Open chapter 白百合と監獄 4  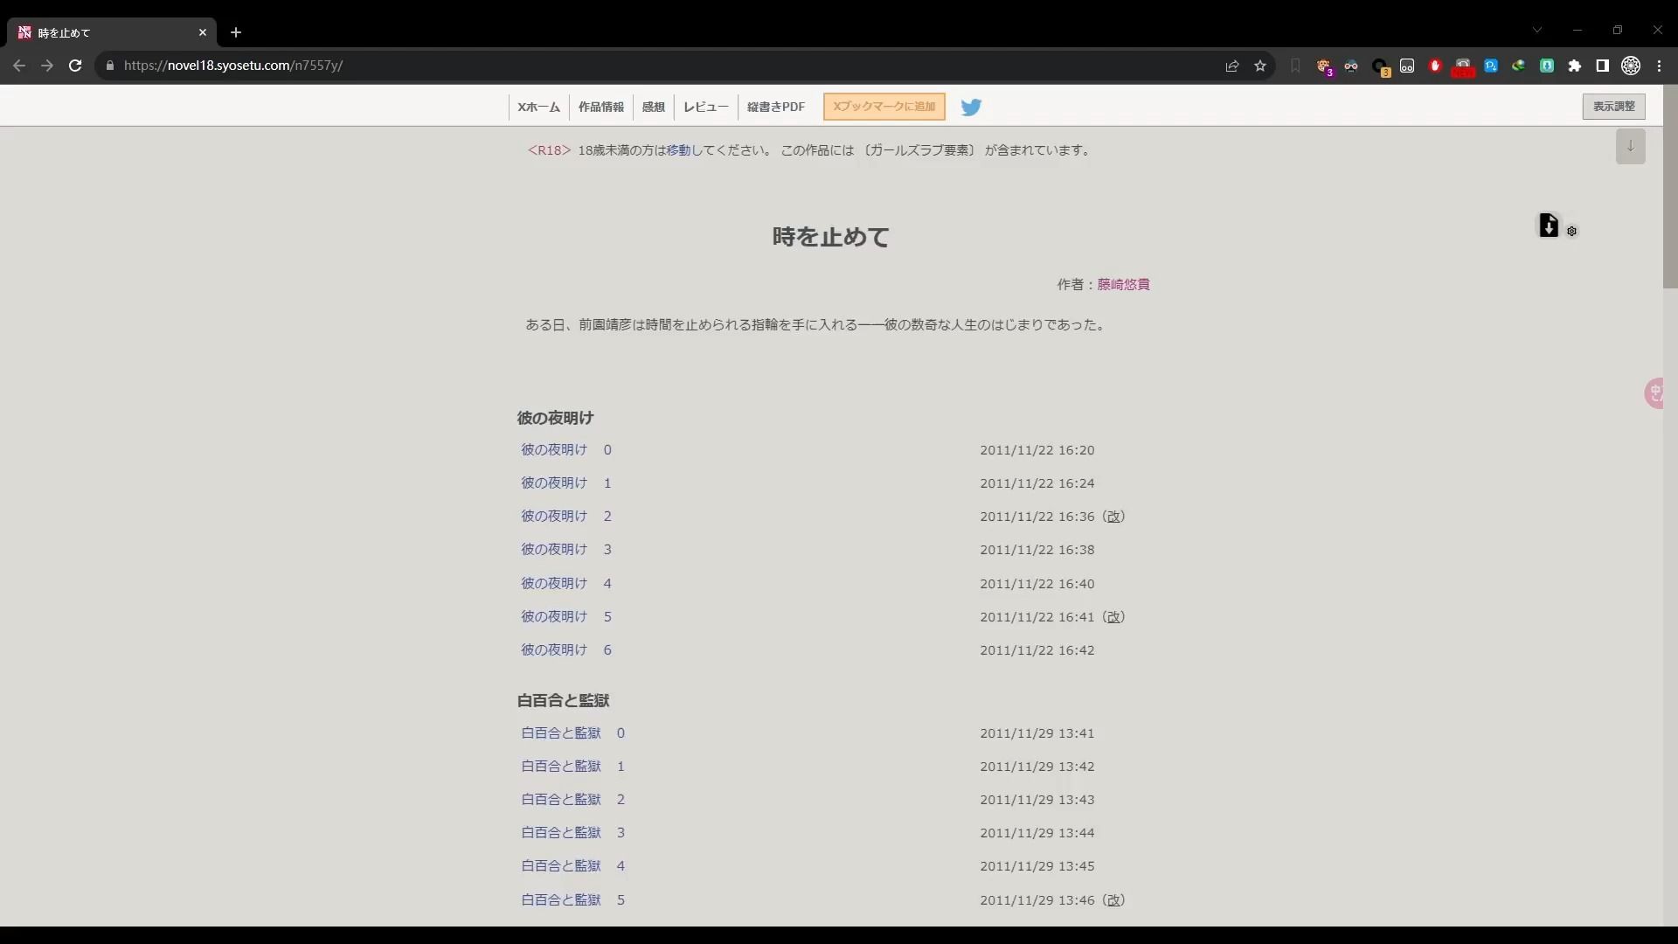[x=572, y=866]
